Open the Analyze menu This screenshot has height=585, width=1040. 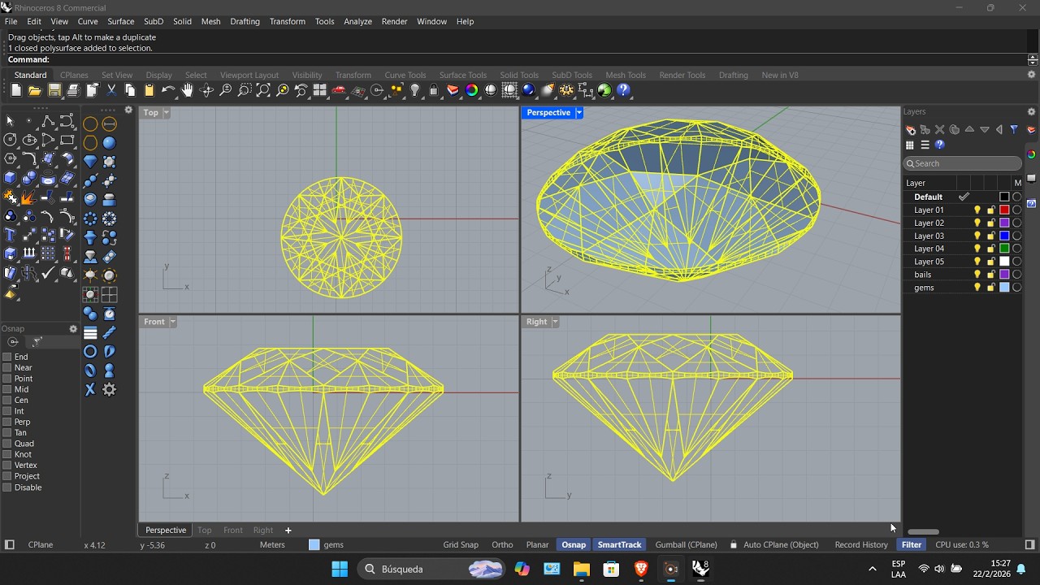(357, 21)
